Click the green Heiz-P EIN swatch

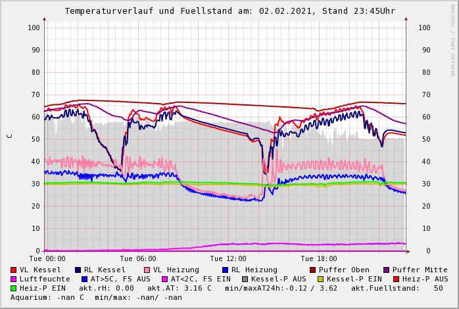click(x=14, y=288)
